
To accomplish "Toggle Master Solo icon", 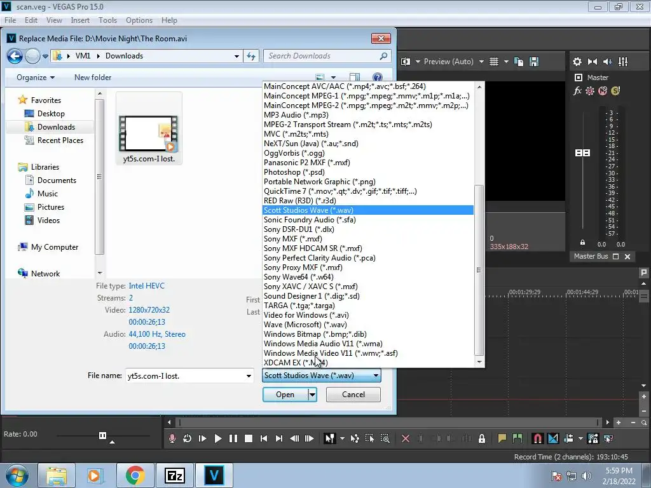I will (x=615, y=91).
